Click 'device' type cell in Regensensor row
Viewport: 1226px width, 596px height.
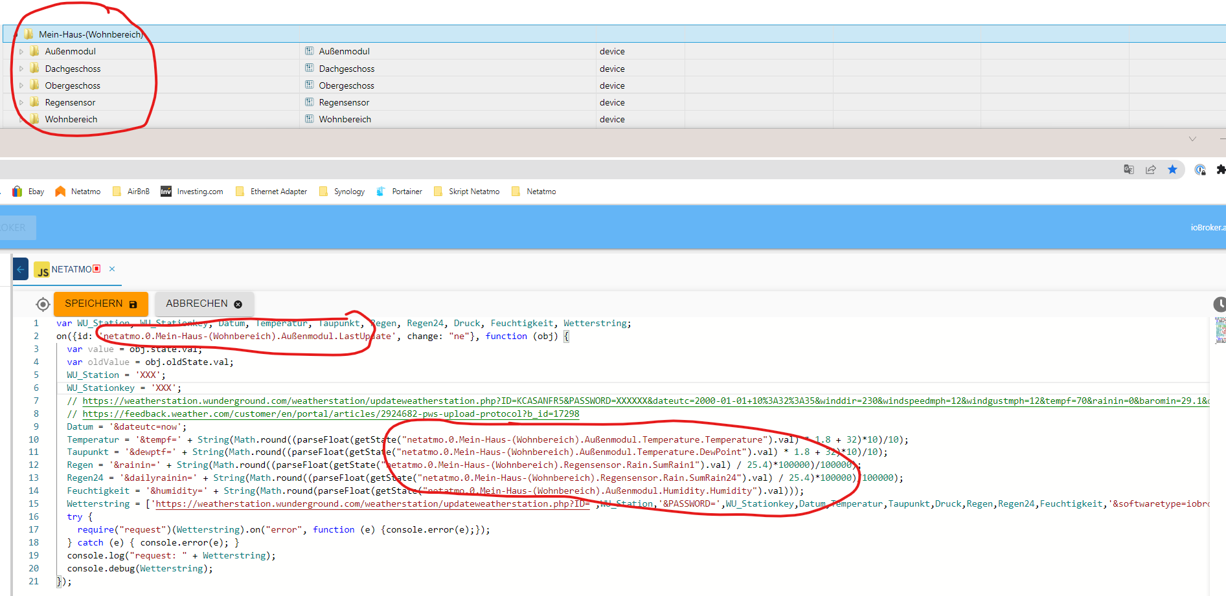pyautogui.click(x=612, y=102)
